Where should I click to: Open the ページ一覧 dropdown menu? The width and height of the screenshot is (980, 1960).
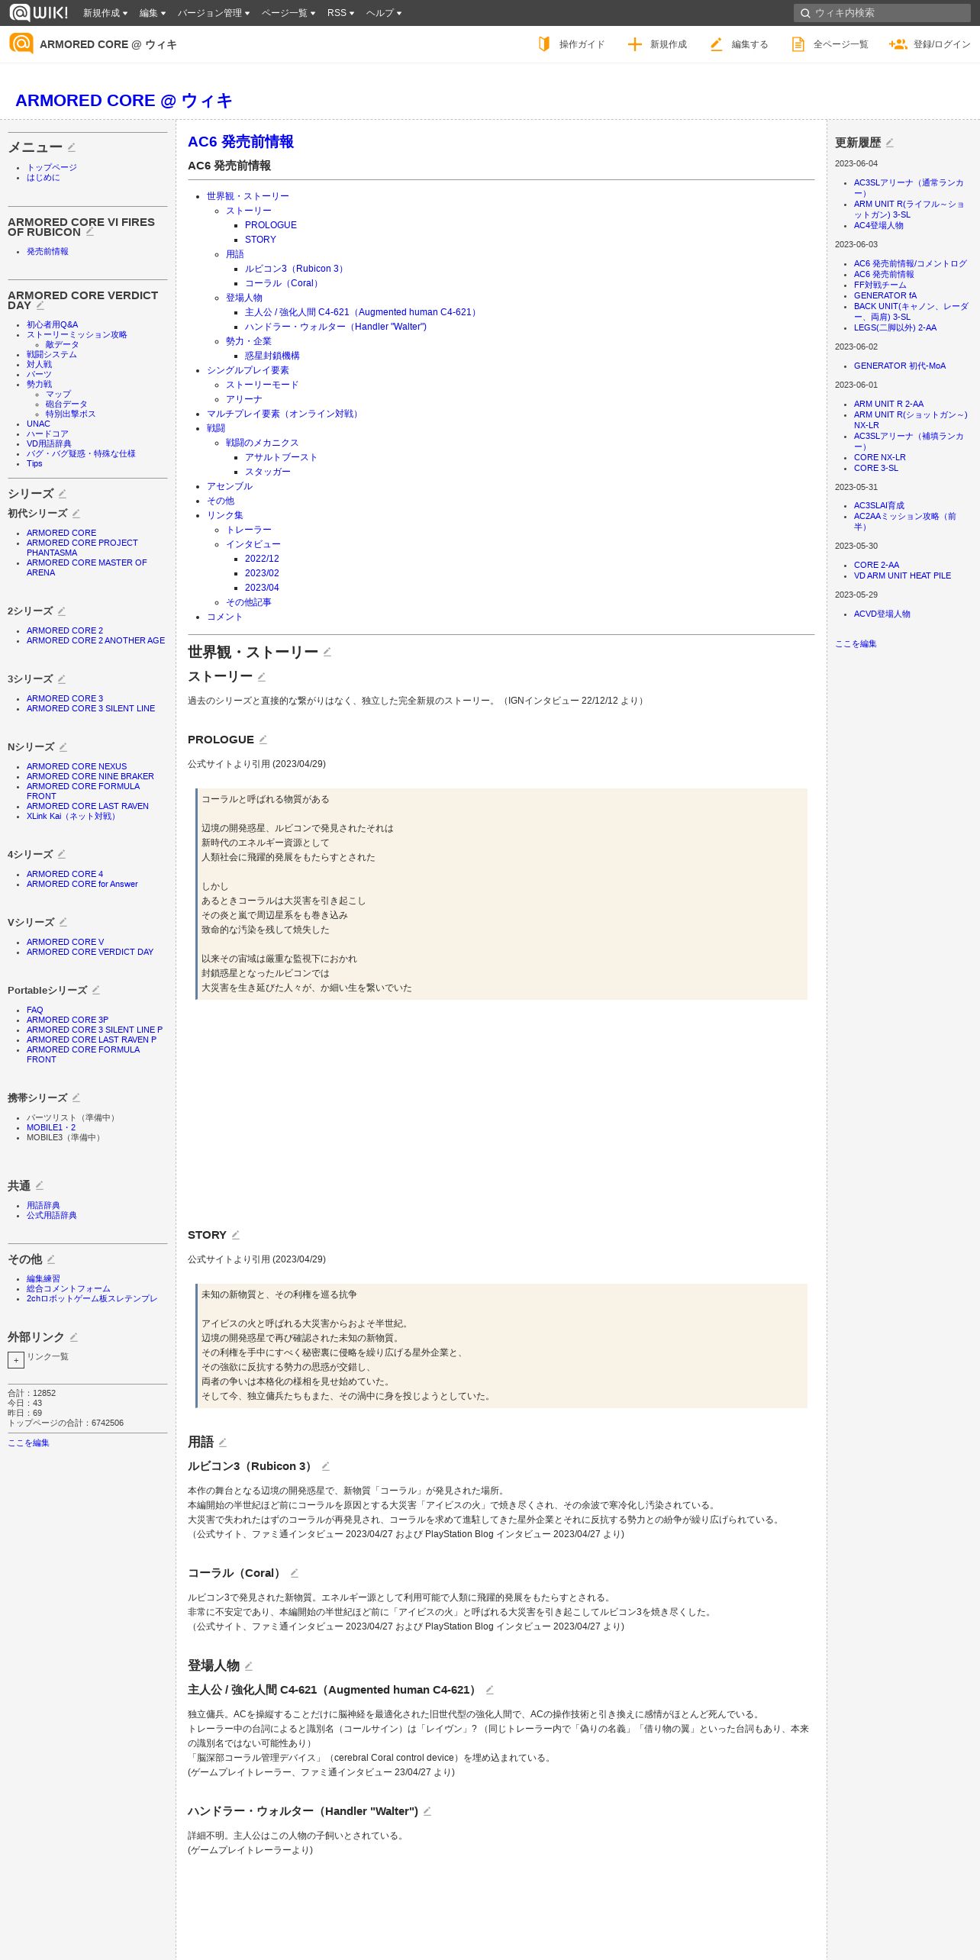click(x=289, y=13)
